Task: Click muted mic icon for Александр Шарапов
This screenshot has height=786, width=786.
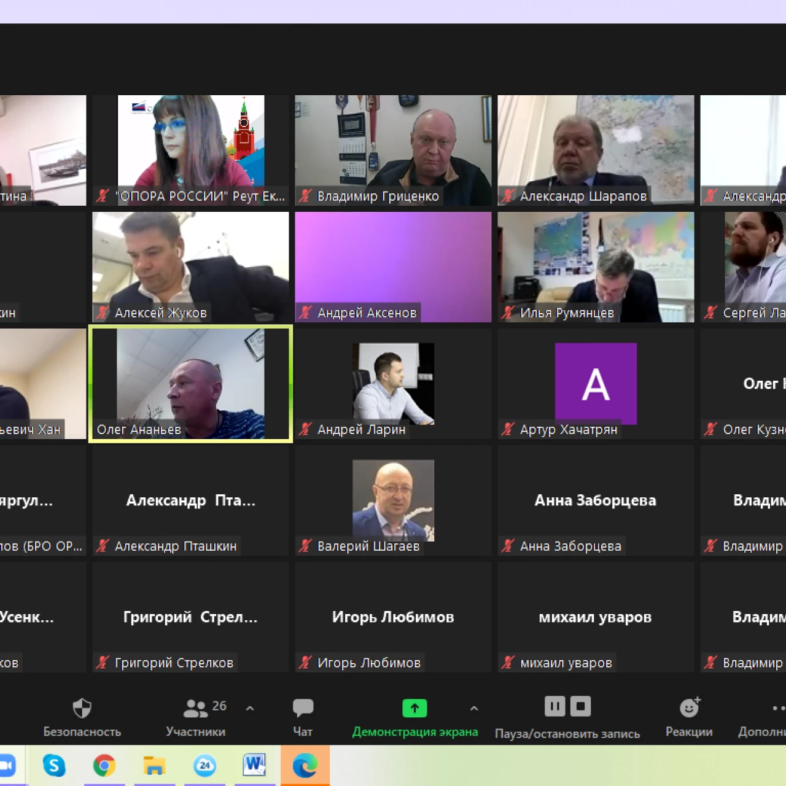Action: (x=508, y=196)
